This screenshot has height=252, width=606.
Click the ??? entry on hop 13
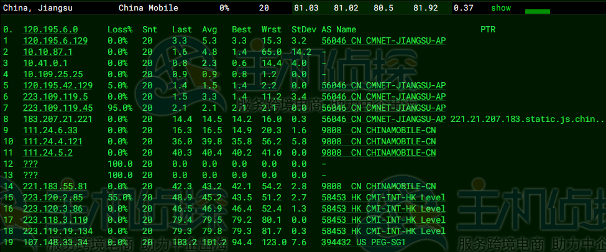point(30,175)
